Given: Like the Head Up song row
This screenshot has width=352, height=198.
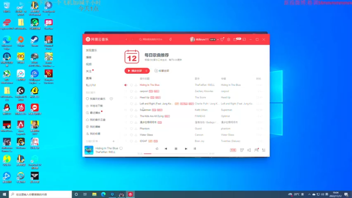Looking at the screenshot, I should (x=132, y=97).
